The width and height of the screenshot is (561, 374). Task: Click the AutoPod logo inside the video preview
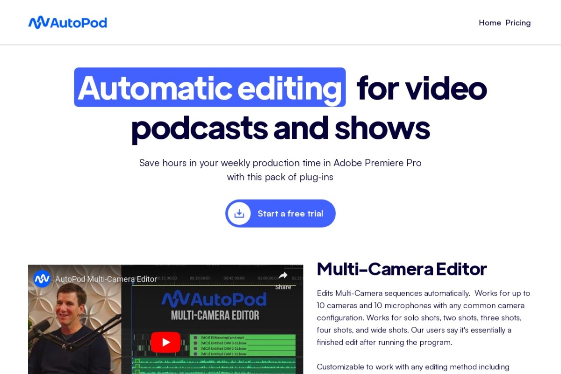(214, 300)
